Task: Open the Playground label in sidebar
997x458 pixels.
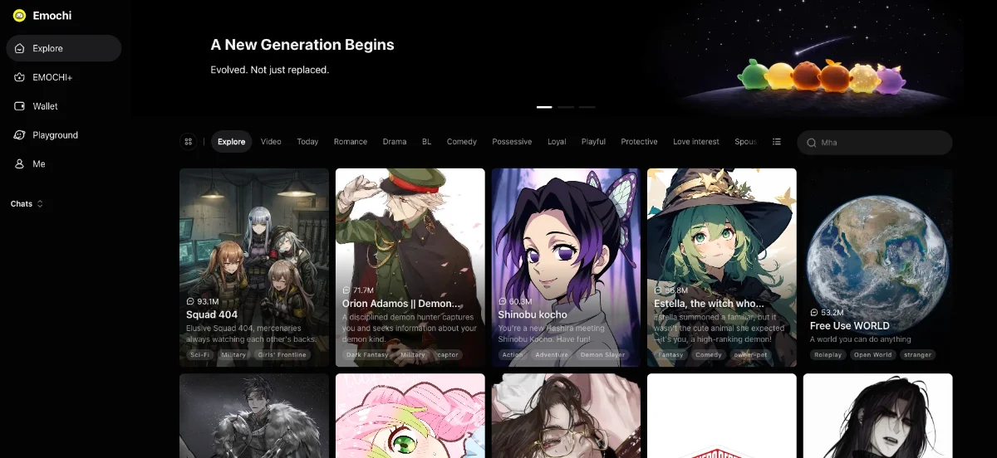Action: point(55,135)
